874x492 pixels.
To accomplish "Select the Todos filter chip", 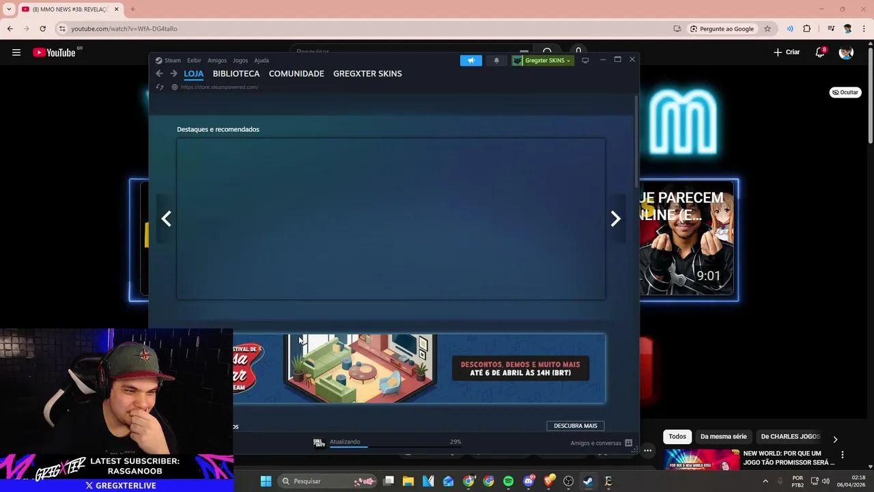I will (x=677, y=437).
